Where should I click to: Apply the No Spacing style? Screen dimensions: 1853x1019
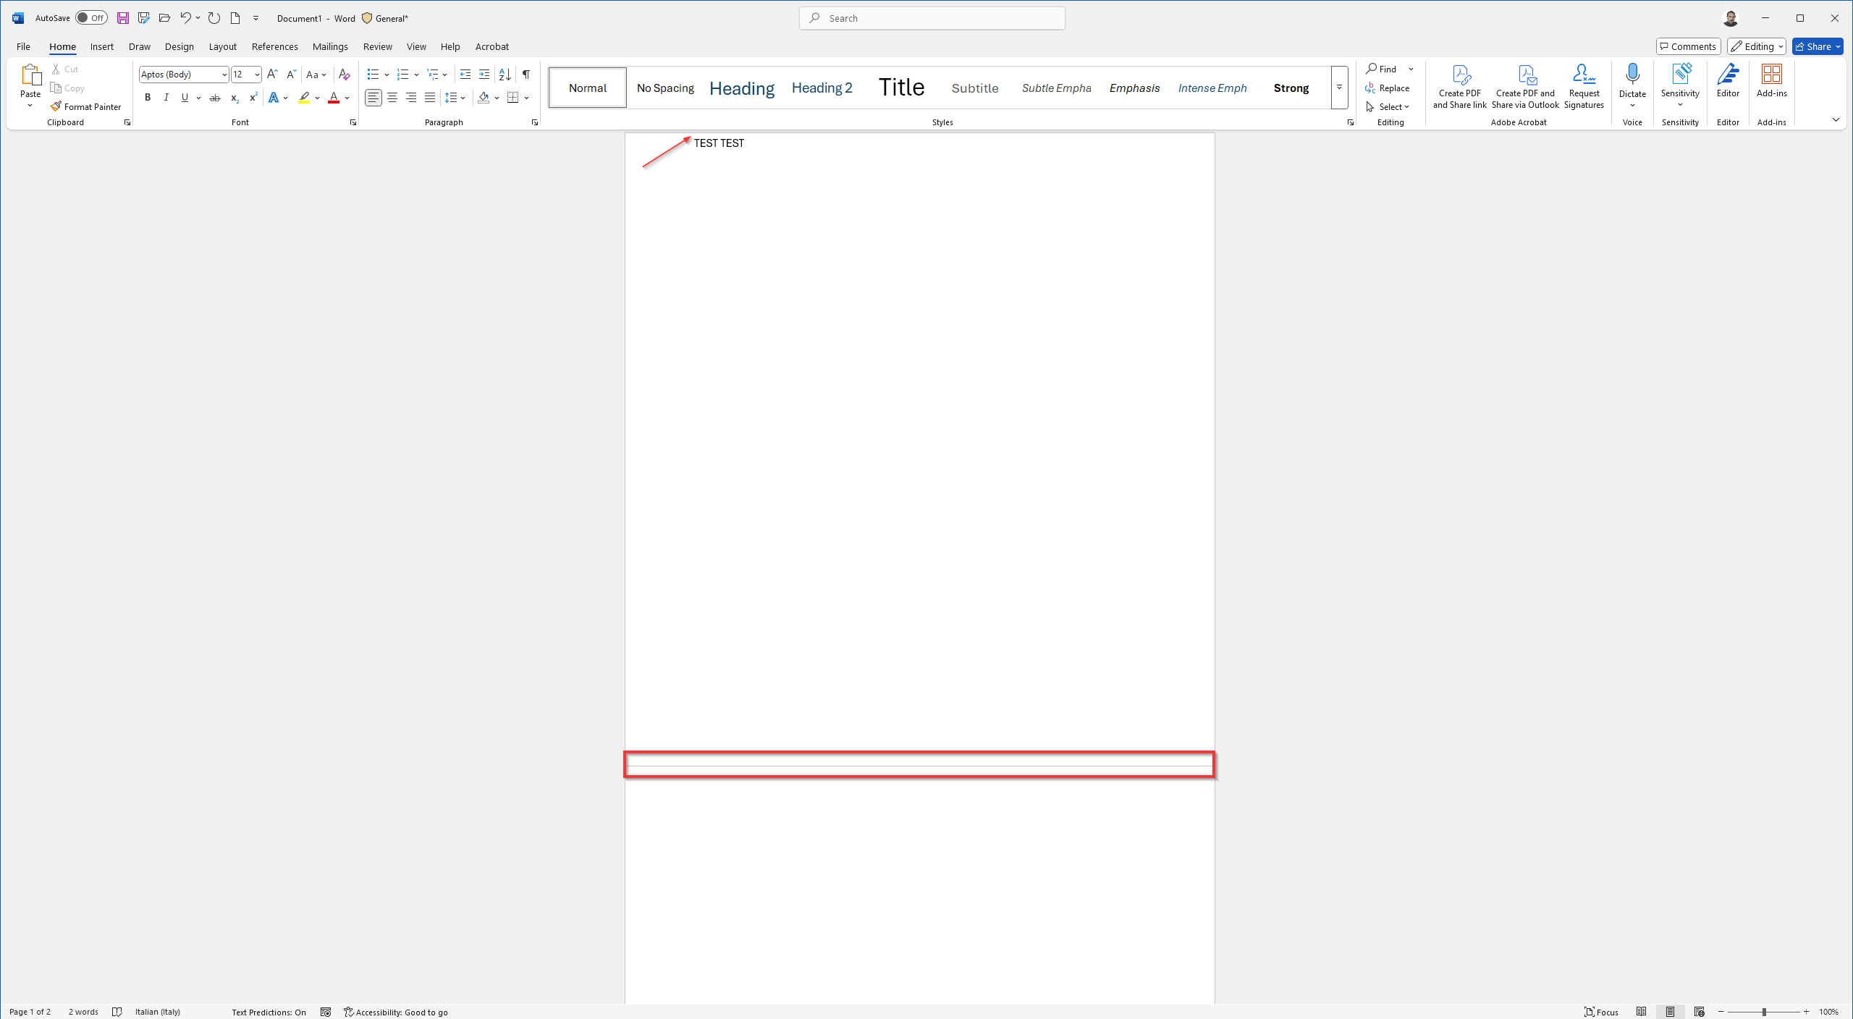pos(665,88)
